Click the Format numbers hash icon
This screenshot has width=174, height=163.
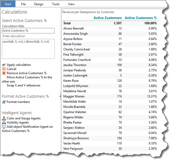click(4, 102)
